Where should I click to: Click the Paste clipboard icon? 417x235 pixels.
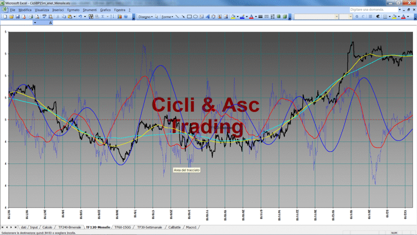pos(70,16)
